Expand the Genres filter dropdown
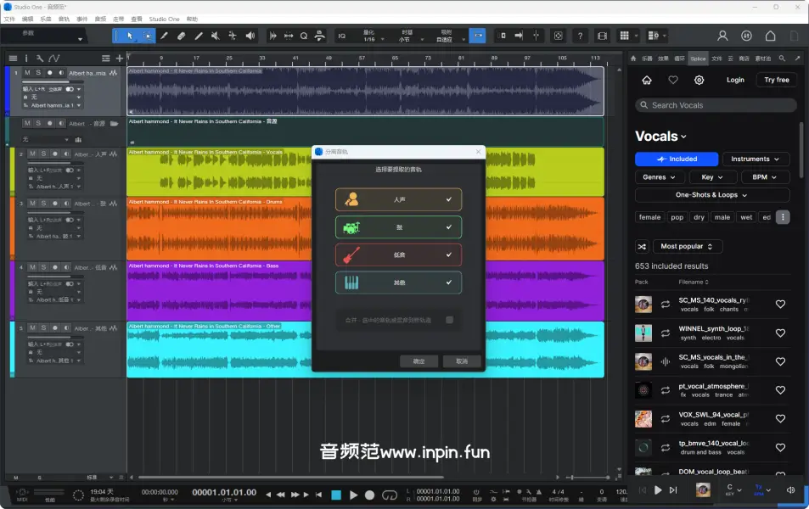809x509 pixels. click(x=660, y=177)
